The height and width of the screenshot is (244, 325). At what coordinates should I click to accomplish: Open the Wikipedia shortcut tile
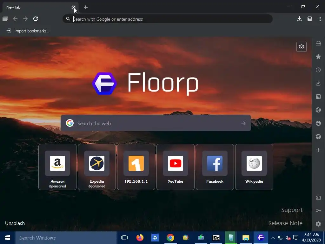254,167
